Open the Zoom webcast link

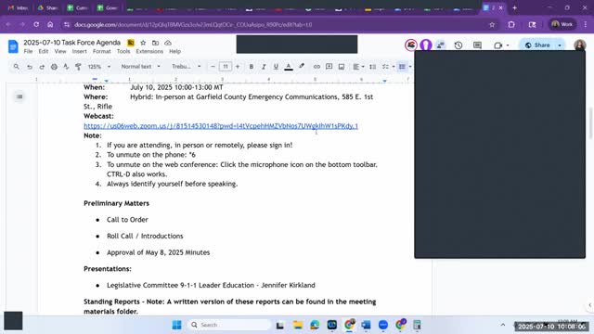click(221, 126)
